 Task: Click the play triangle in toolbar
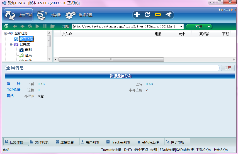[37, 26]
